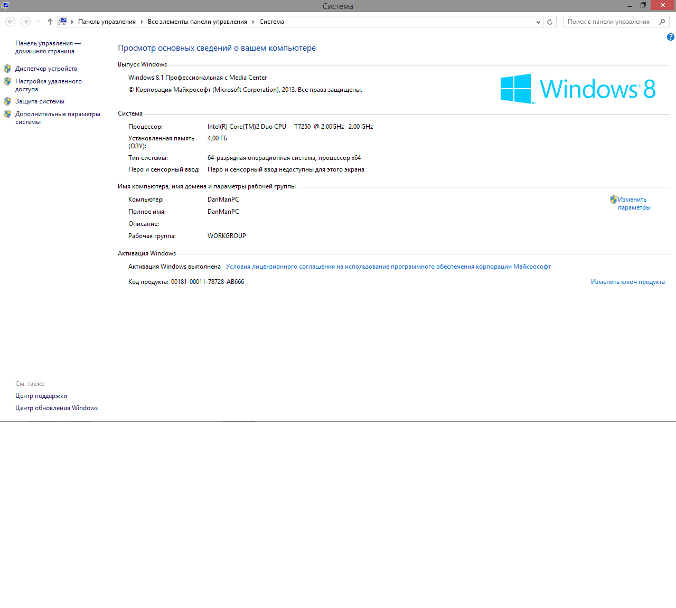Open 'Центр поддержки' link
This screenshot has width=676, height=608.
[x=41, y=396]
